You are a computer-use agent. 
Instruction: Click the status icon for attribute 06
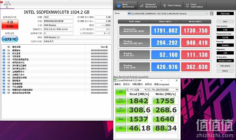(x=4, y=65)
